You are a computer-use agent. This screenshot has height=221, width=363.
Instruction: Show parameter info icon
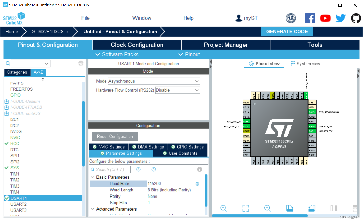pos(200,169)
